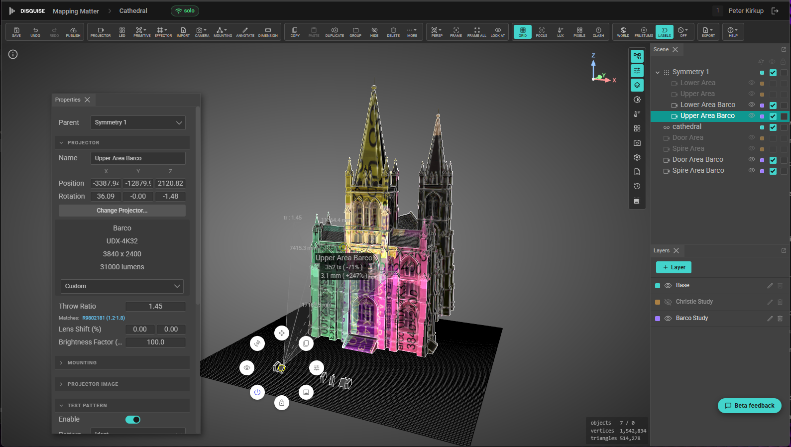Toggle visibility of Barco Study layer
This screenshot has width=791, height=447.
coord(668,319)
